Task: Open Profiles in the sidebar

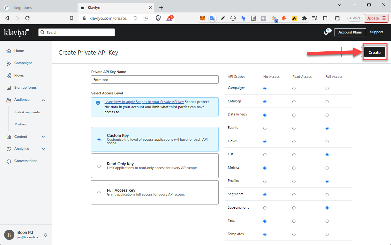Action: [x=20, y=124]
